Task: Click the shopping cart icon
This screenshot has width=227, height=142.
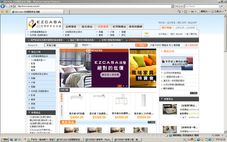Action: 147,34
